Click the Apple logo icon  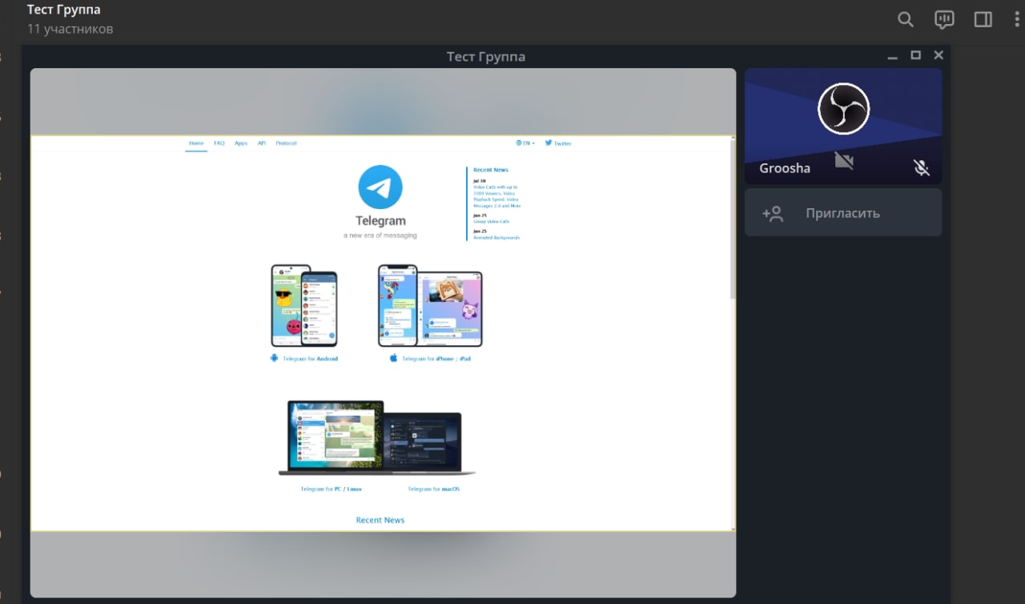click(393, 358)
